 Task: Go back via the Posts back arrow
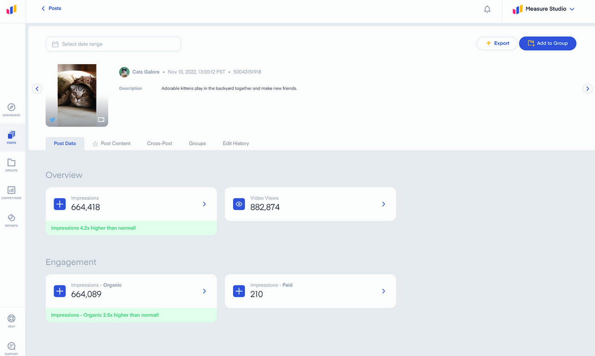point(43,8)
